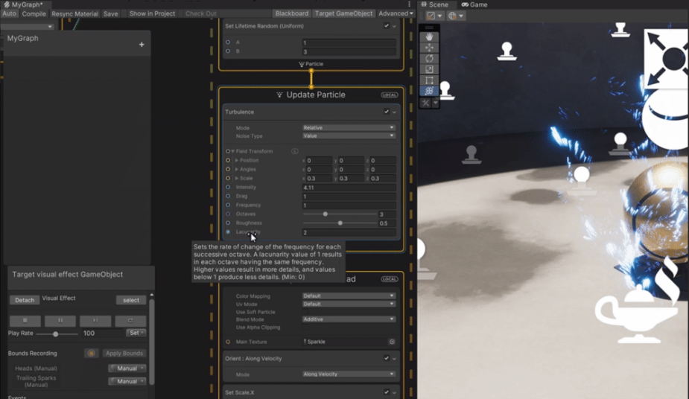Switch to the Scene tab

[434, 4]
